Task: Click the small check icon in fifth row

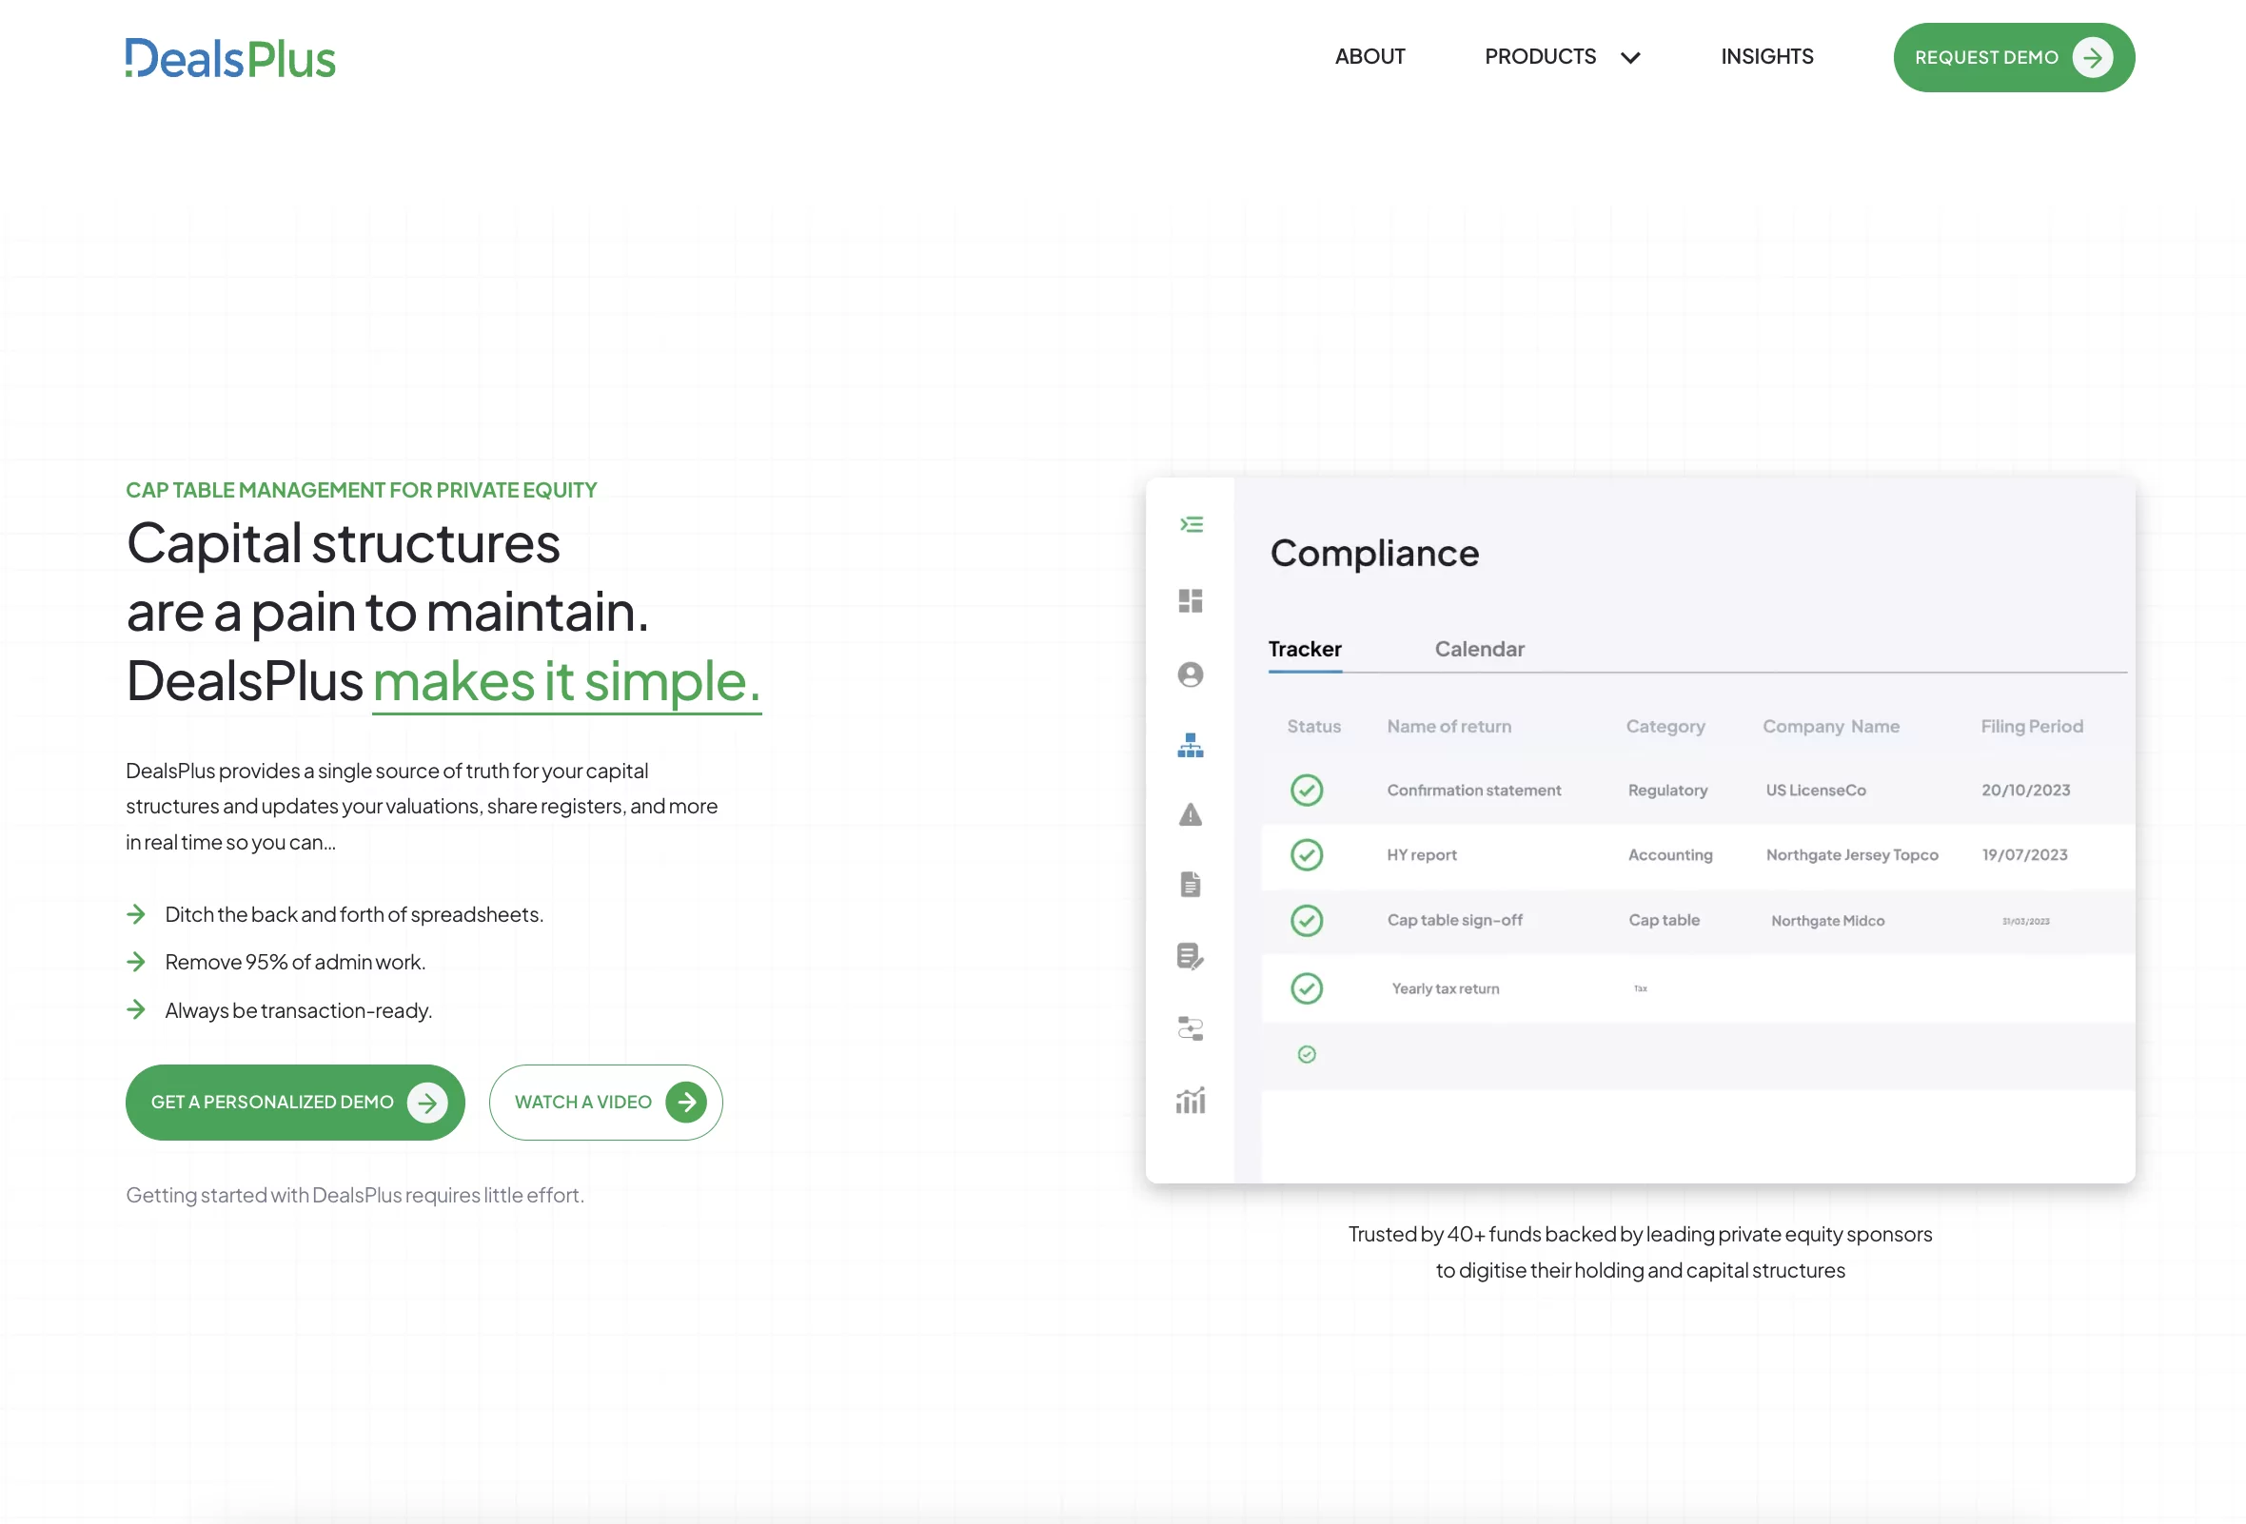Action: pyautogui.click(x=1307, y=1055)
